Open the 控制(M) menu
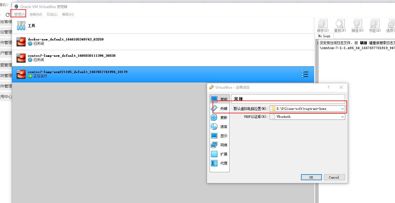This screenshot has height=203, width=395. pos(36,15)
